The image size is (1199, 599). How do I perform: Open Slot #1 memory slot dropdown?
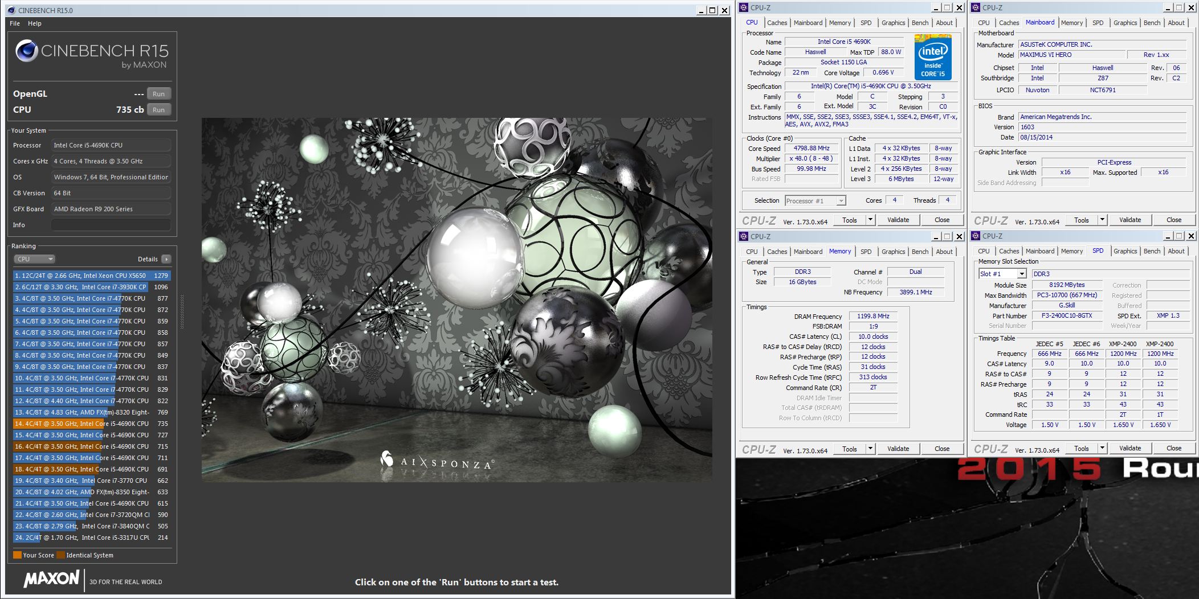click(1002, 274)
